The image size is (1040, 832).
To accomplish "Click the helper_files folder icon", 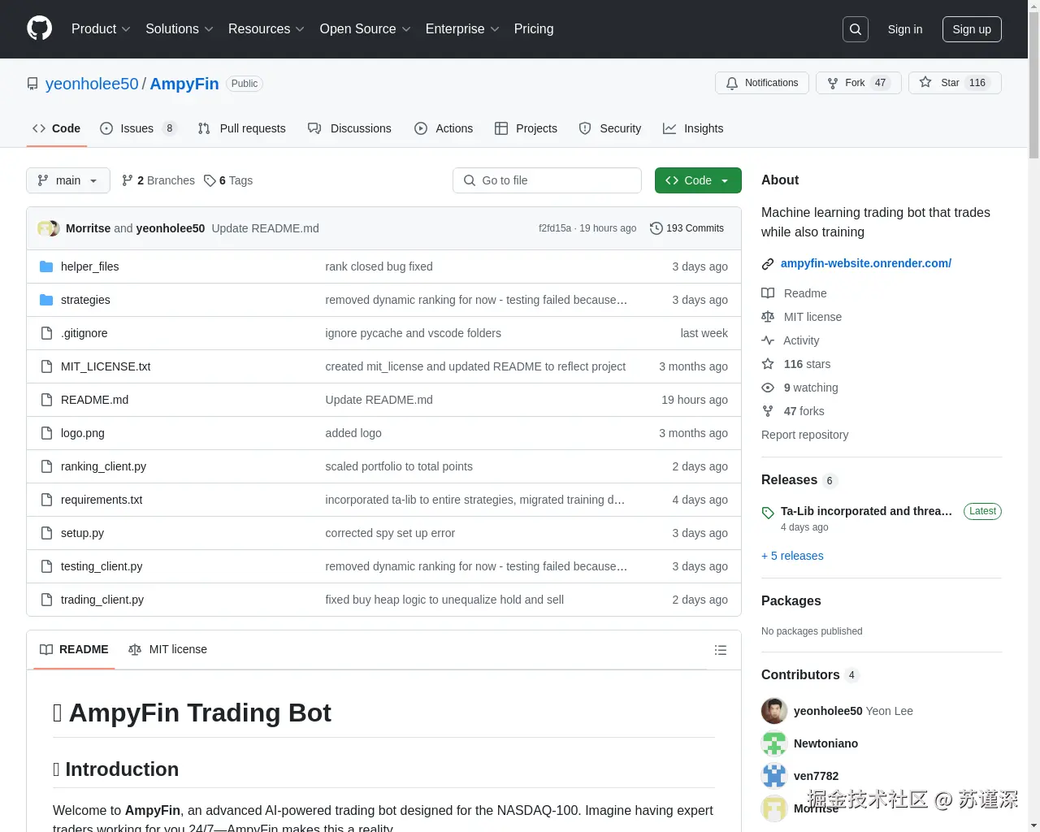I will coord(46,266).
